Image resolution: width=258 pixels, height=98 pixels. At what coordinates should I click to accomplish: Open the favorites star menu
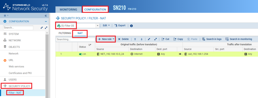6,16
